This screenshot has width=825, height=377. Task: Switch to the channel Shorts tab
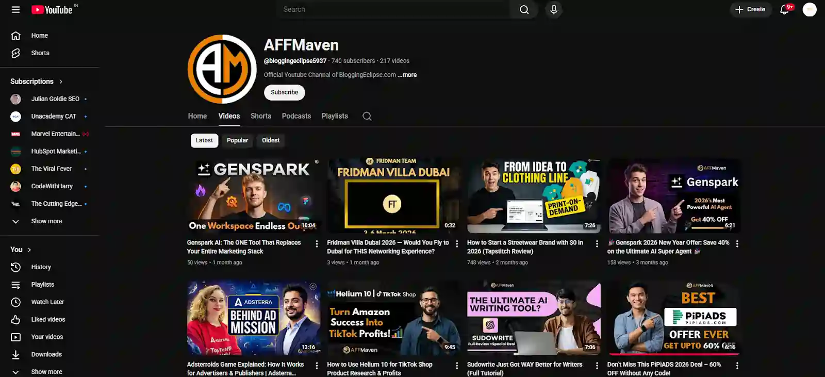pos(261,116)
